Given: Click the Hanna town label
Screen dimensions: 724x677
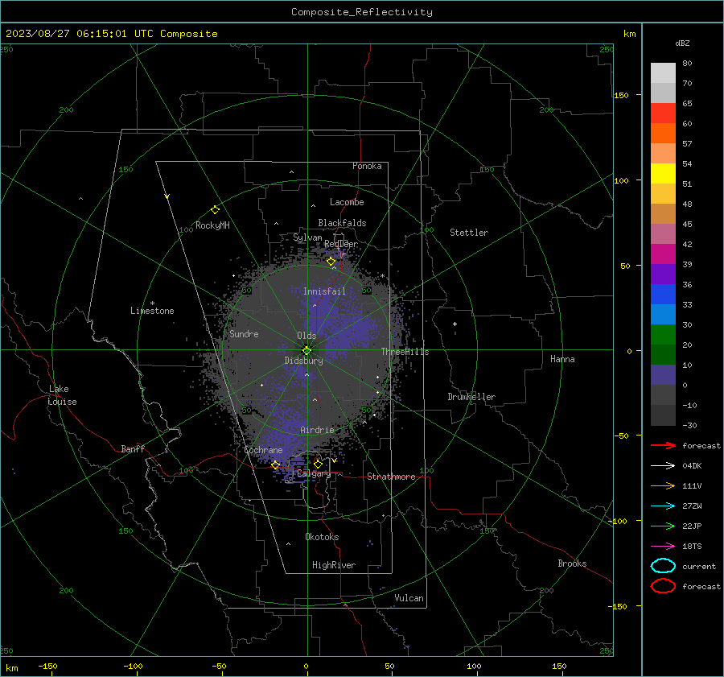Looking at the screenshot, I should 562,359.
